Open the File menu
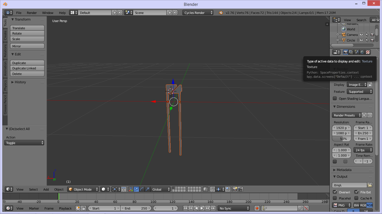 pyautogui.click(x=19, y=13)
